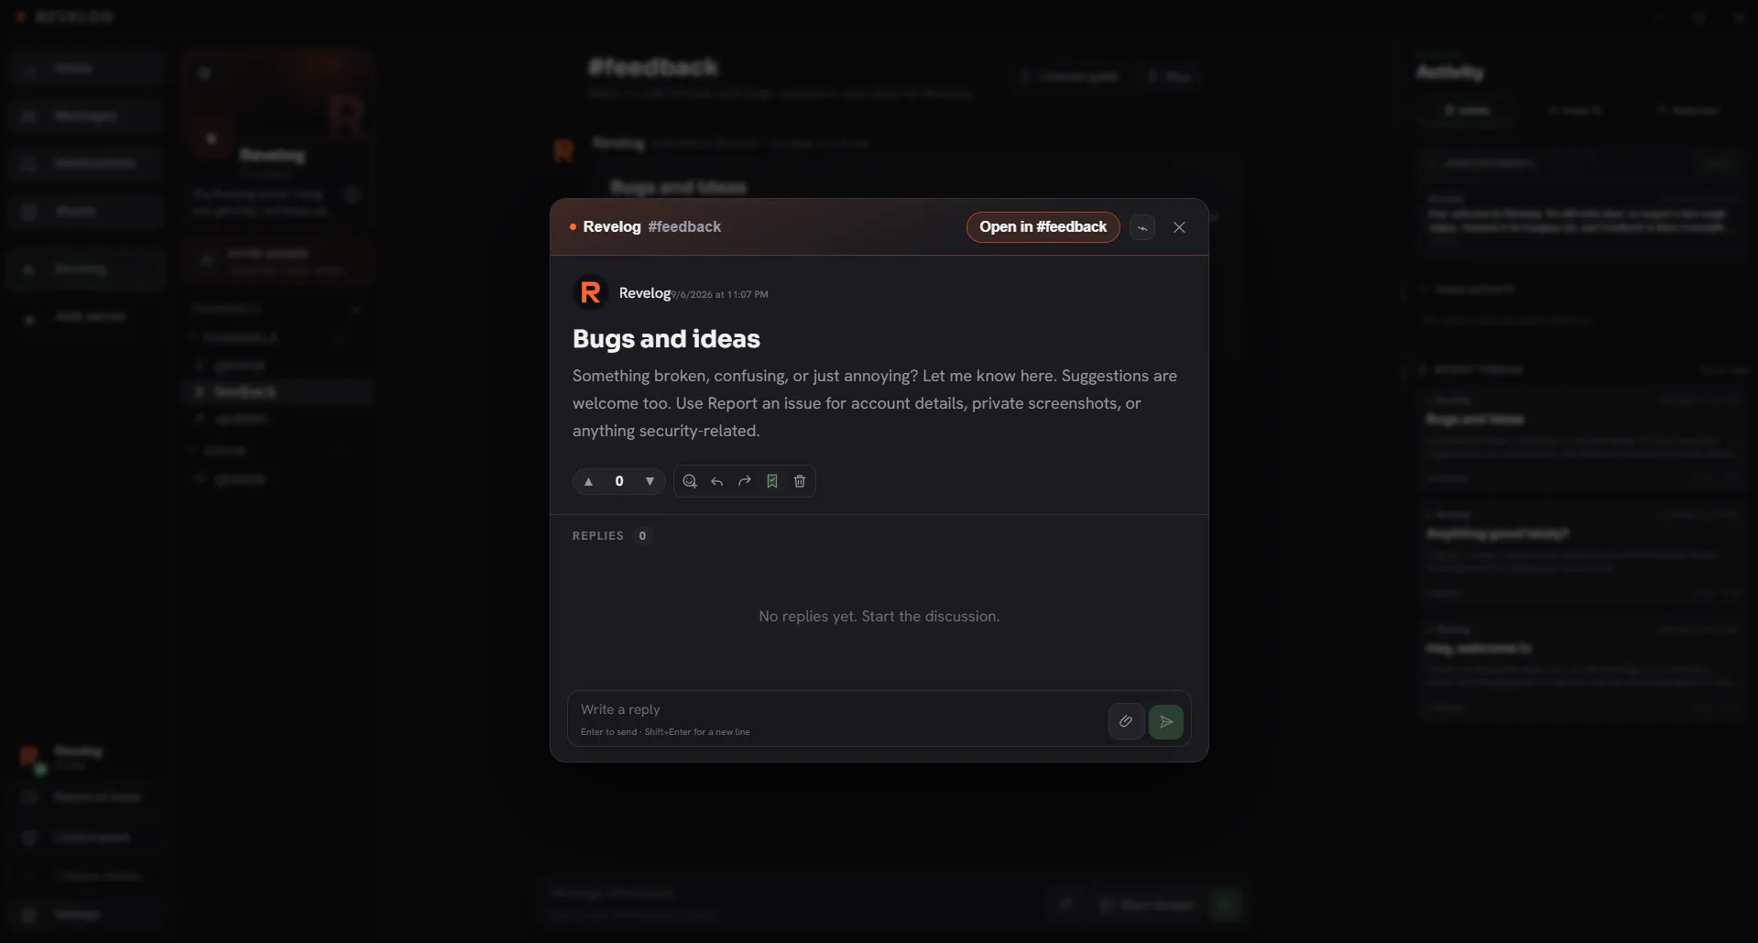Delete the post using the trash icon

tap(800, 481)
